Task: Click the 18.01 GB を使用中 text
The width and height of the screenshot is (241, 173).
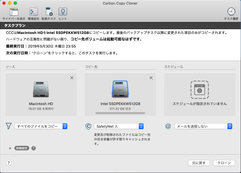Action: tap(41, 109)
